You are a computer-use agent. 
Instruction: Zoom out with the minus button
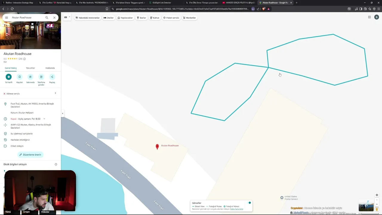click(x=377, y=205)
